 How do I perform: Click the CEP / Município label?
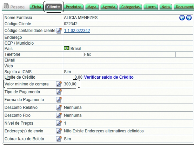(x=19, y=43)
